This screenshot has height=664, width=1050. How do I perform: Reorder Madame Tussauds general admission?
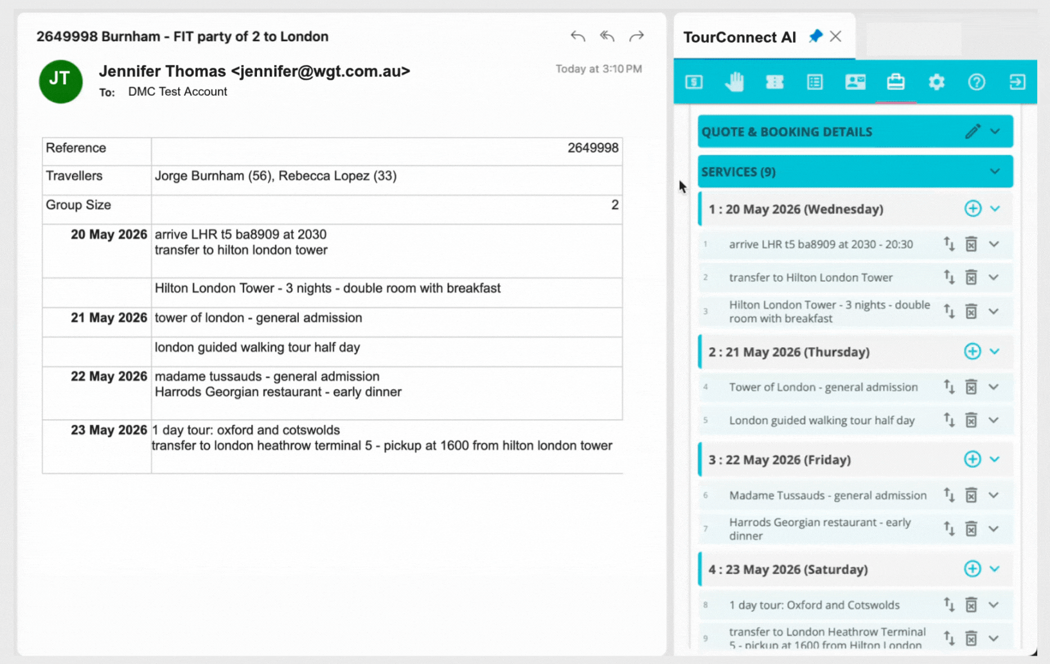pyautogui.click(x=949, y=496)
